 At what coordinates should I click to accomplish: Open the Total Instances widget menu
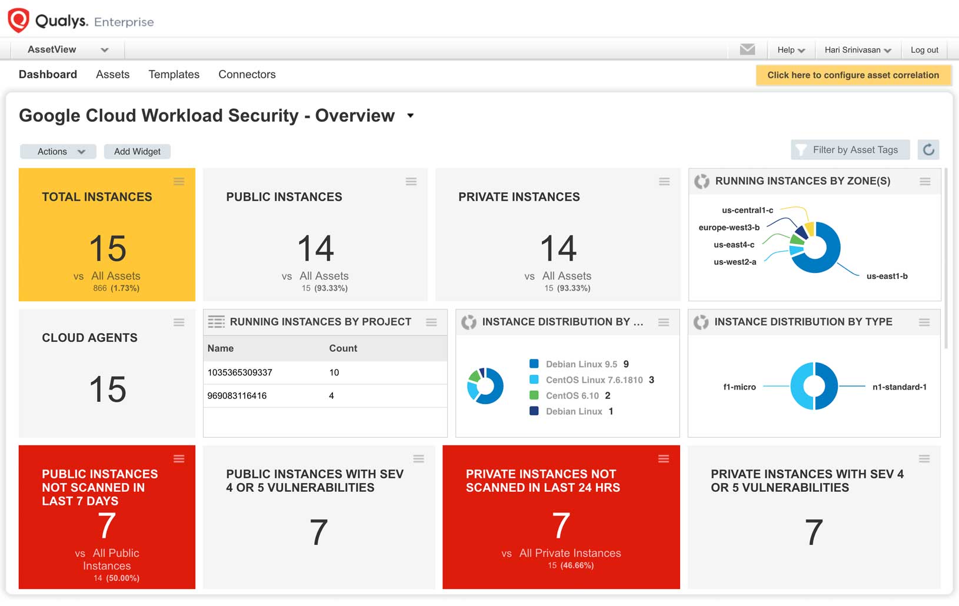point(179,182)
